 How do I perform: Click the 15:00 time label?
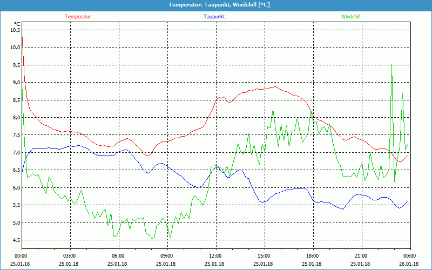(x=265, y=256)
